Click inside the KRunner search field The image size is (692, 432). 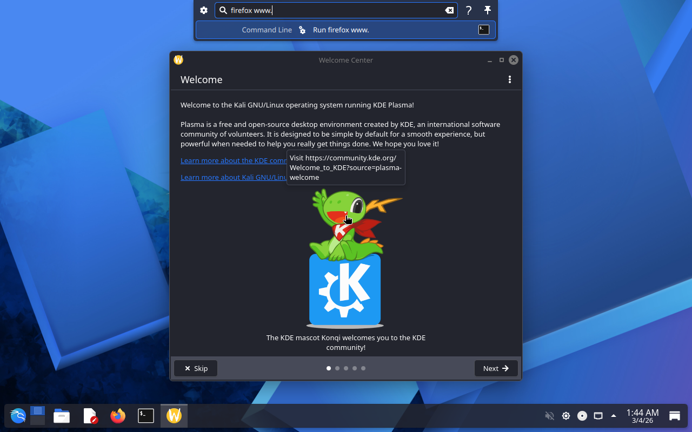point(335,10)
